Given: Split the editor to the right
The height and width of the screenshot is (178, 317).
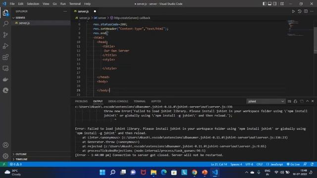Looking at the screenshot, I should (x=306, y=11).
